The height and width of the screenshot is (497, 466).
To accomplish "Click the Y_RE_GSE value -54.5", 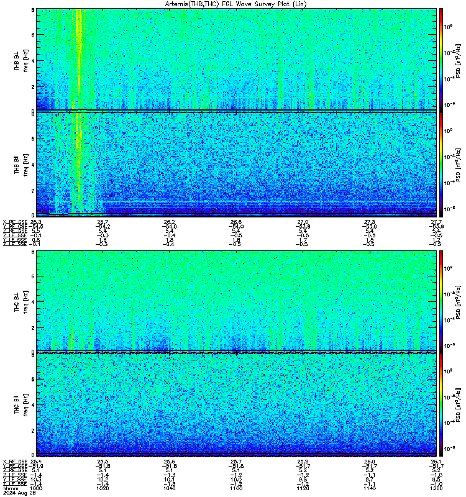I will coord(35,226).
